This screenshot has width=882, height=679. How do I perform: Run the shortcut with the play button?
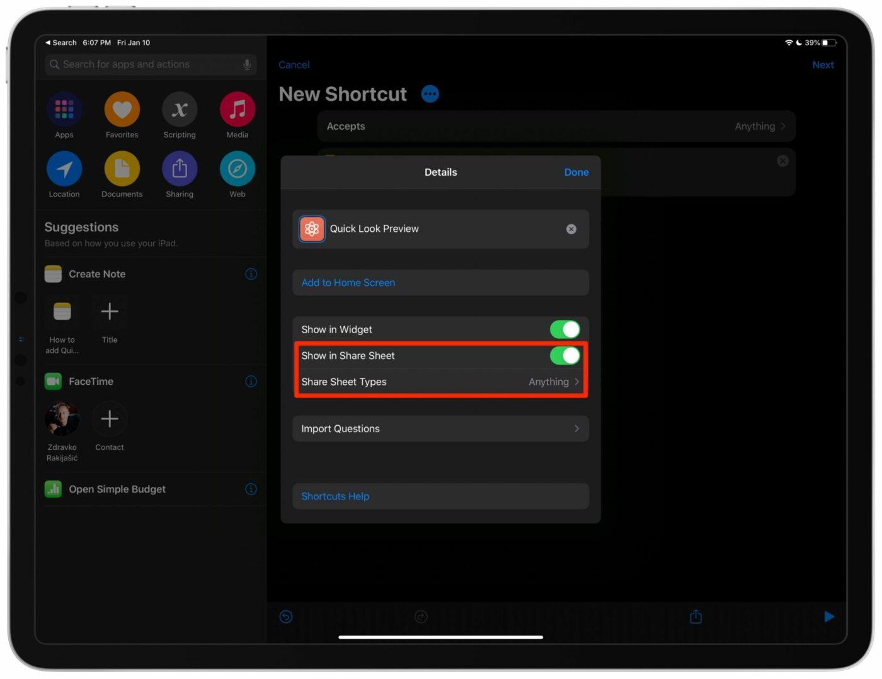829,617
